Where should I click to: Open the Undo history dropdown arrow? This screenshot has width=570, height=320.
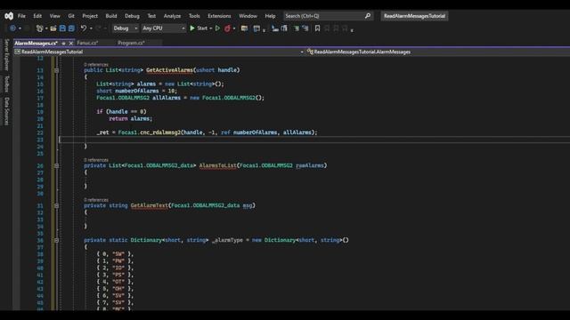91,28
